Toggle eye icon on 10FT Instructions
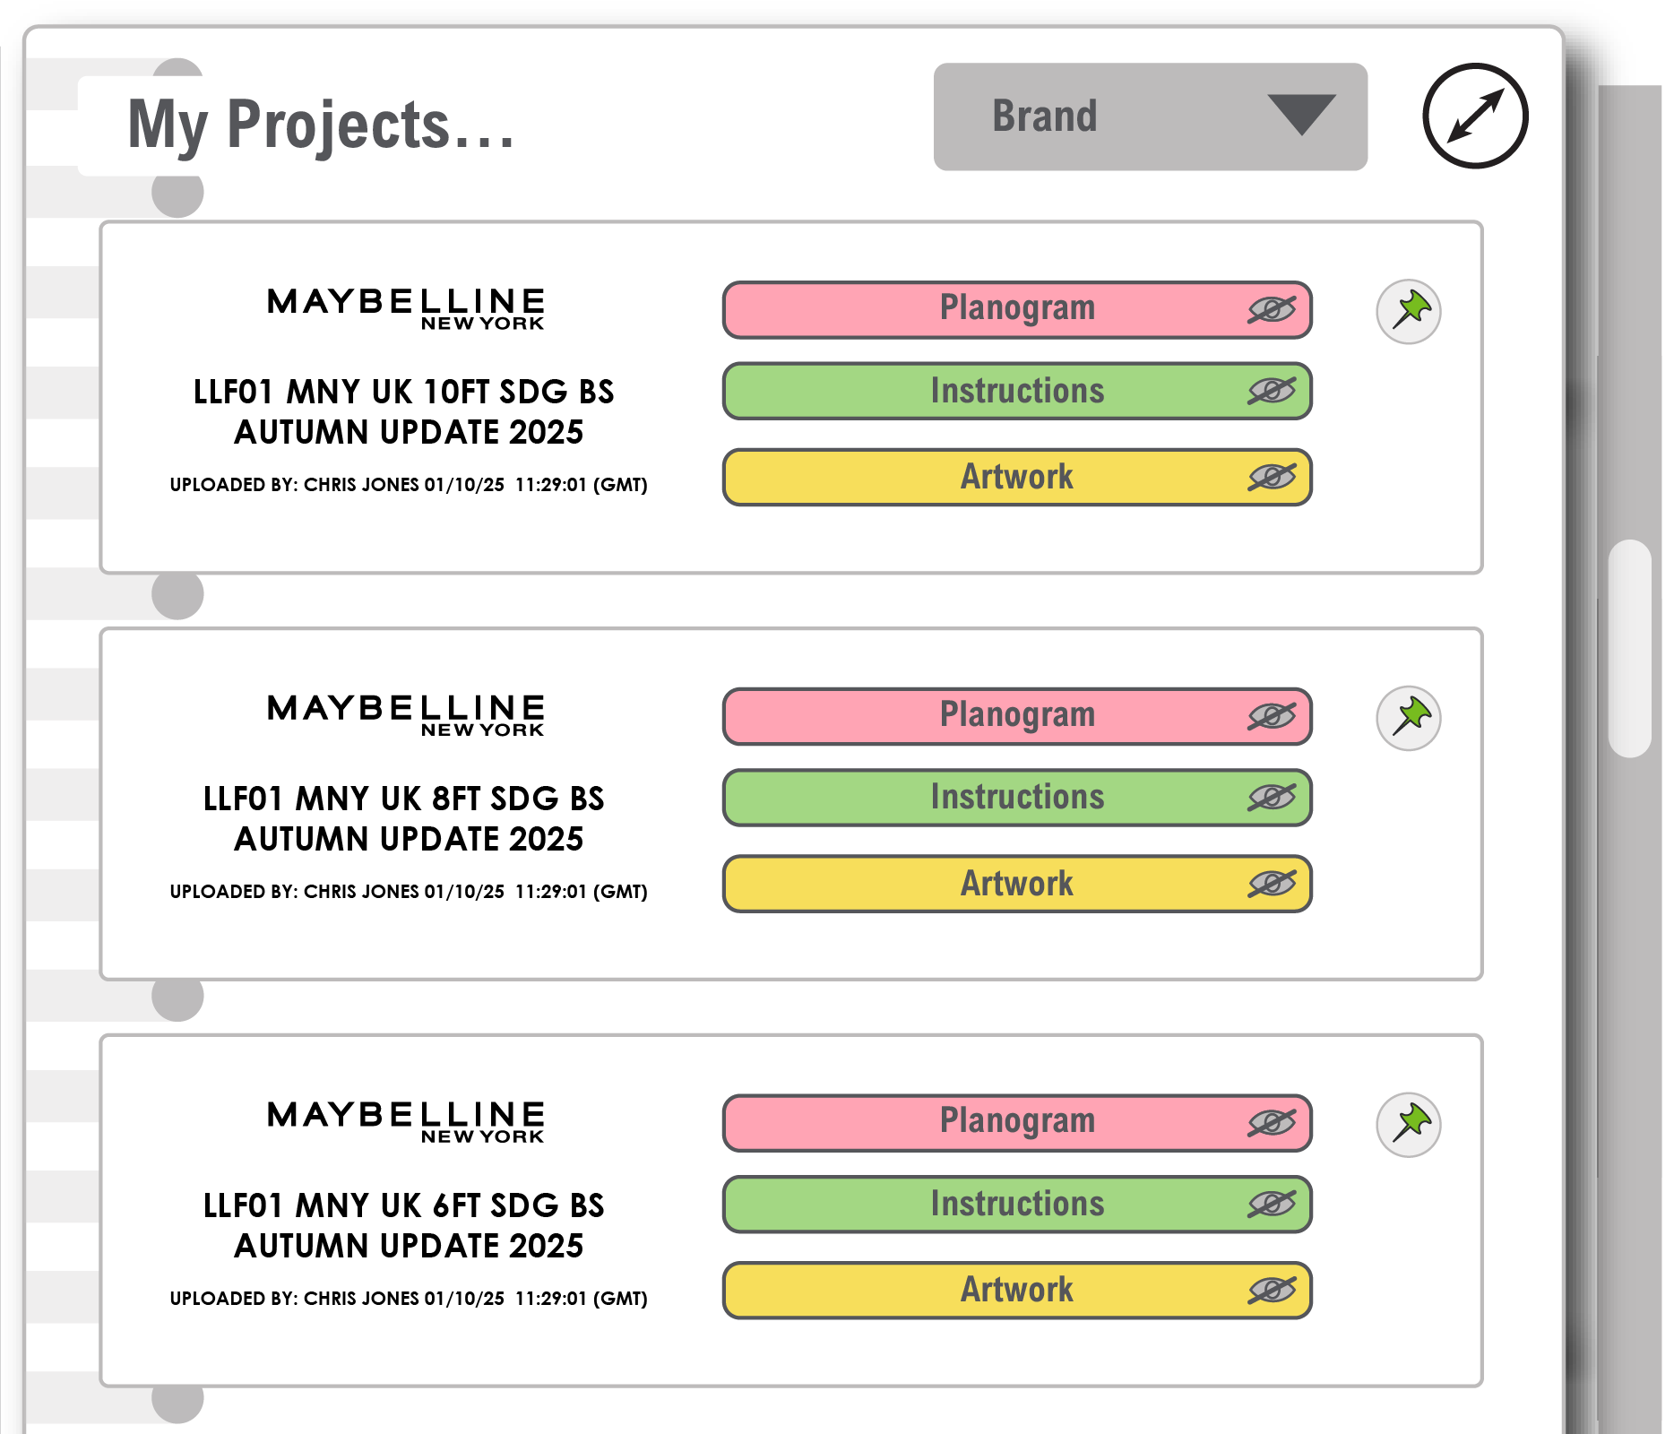This screenshot has height=1434, width=1674. coord(1271,391)
